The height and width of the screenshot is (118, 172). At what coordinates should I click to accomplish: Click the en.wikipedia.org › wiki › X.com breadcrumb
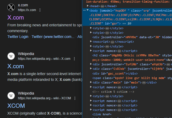coord(44,59)
